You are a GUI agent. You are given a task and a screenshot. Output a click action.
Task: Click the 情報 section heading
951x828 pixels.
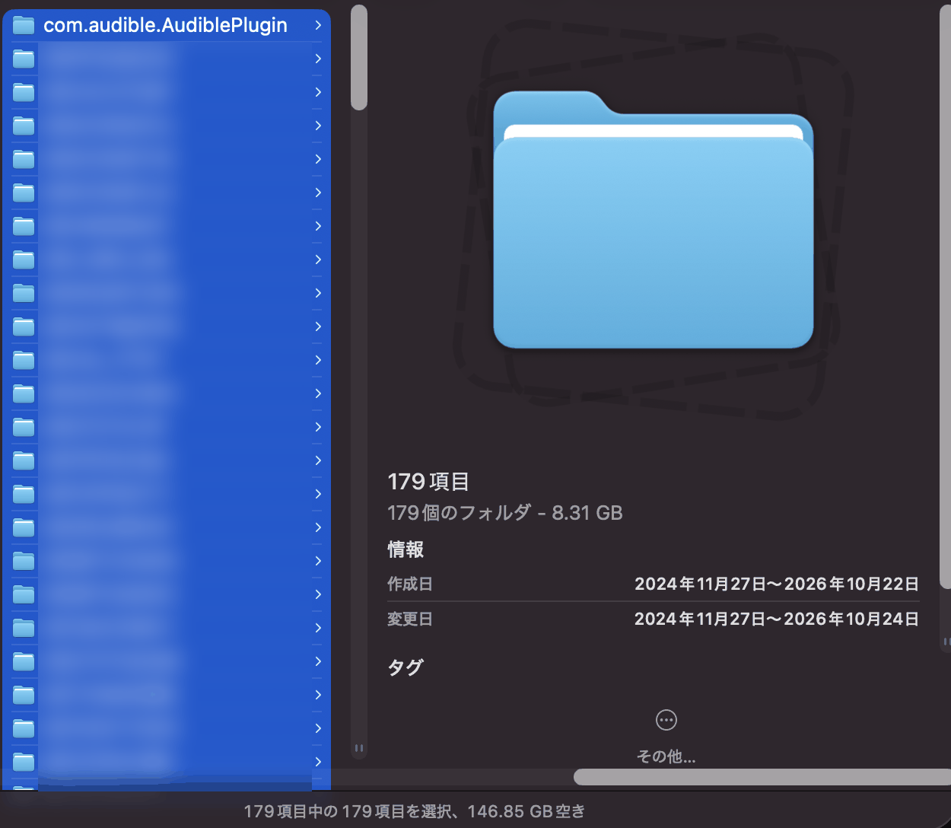(406, 549)
